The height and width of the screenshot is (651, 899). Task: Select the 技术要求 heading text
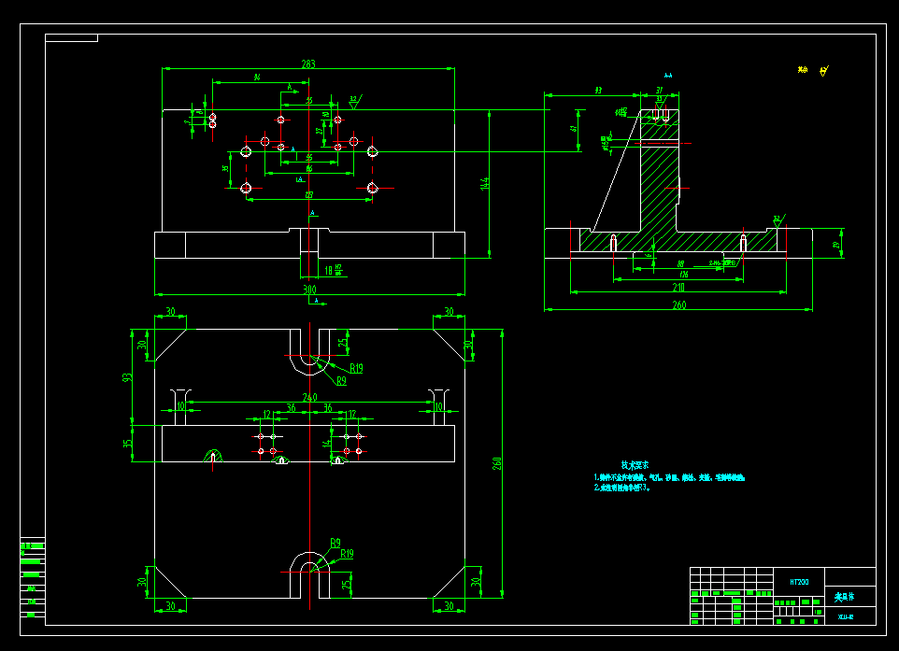[635, 465]
